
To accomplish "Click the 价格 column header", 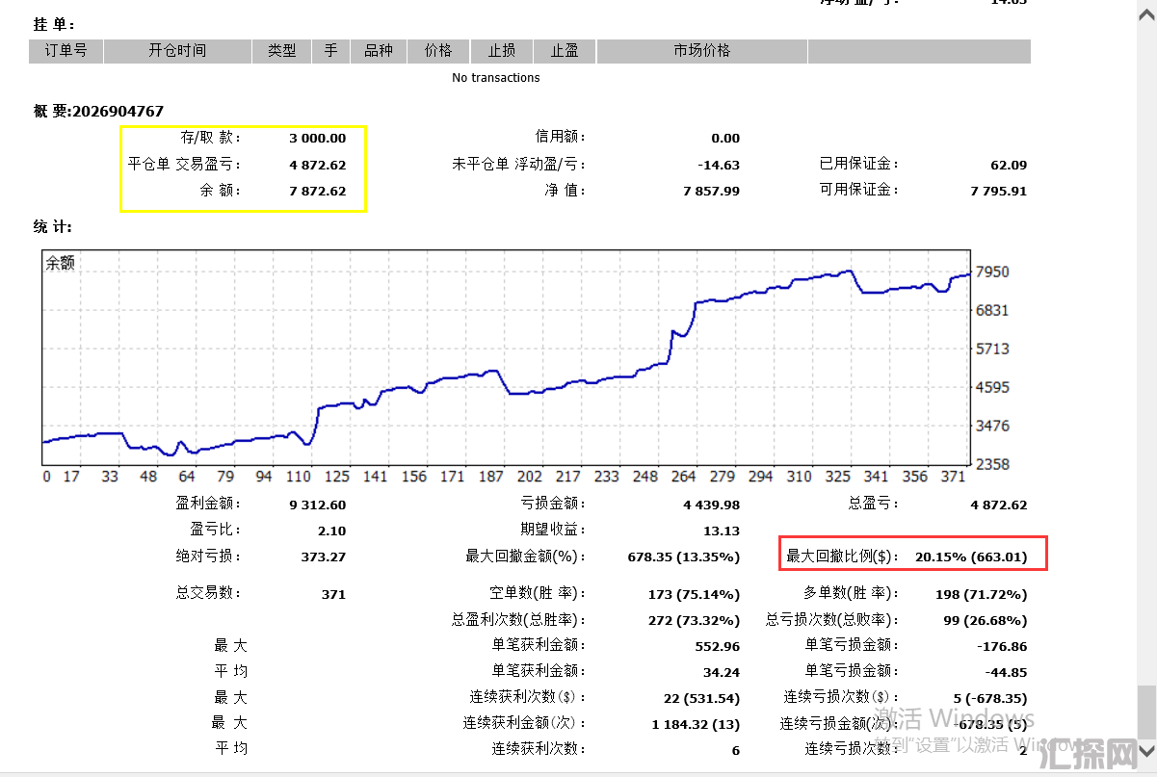I will point(438,51).
